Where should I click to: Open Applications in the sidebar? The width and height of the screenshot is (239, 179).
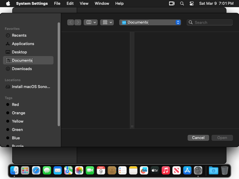point(23,44)
